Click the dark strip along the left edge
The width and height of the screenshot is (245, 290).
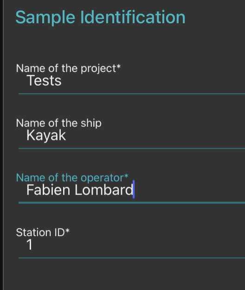[1, 145]
